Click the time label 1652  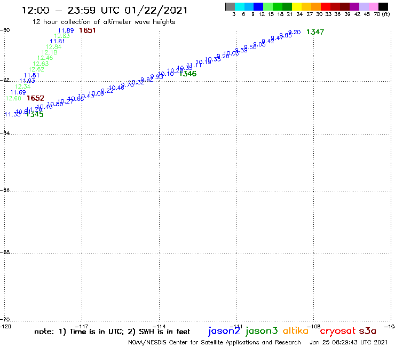[x=35, y=98]
